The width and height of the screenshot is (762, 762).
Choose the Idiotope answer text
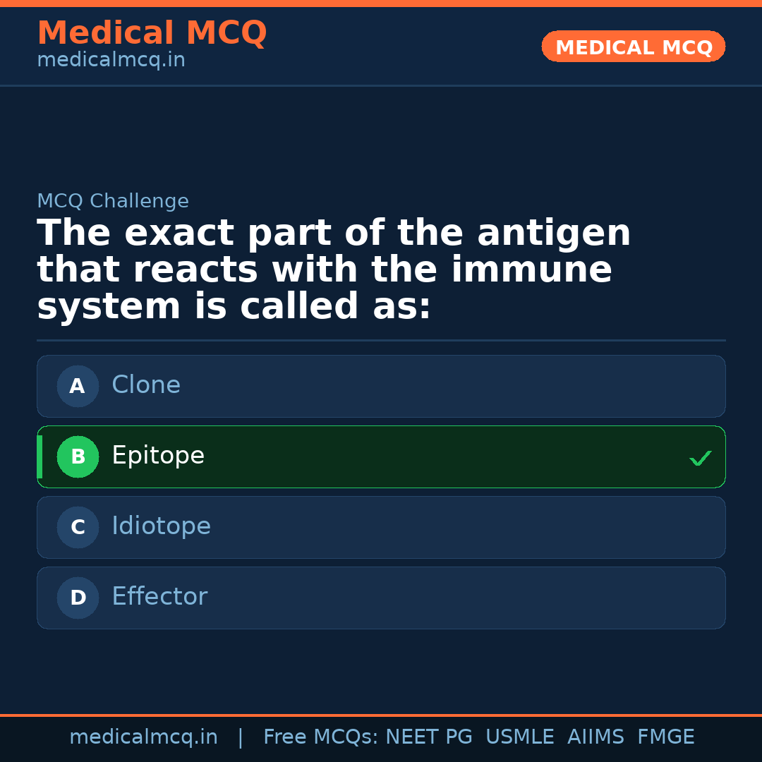tap(161, 526)
